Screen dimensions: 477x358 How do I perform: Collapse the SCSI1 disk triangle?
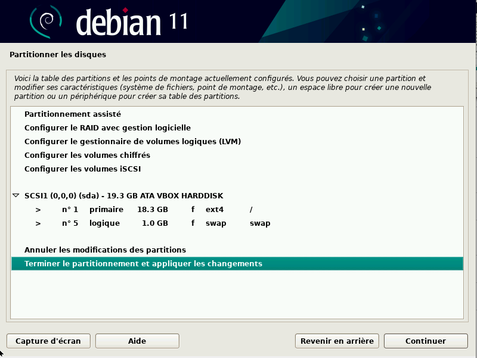[x=16, y=195]
